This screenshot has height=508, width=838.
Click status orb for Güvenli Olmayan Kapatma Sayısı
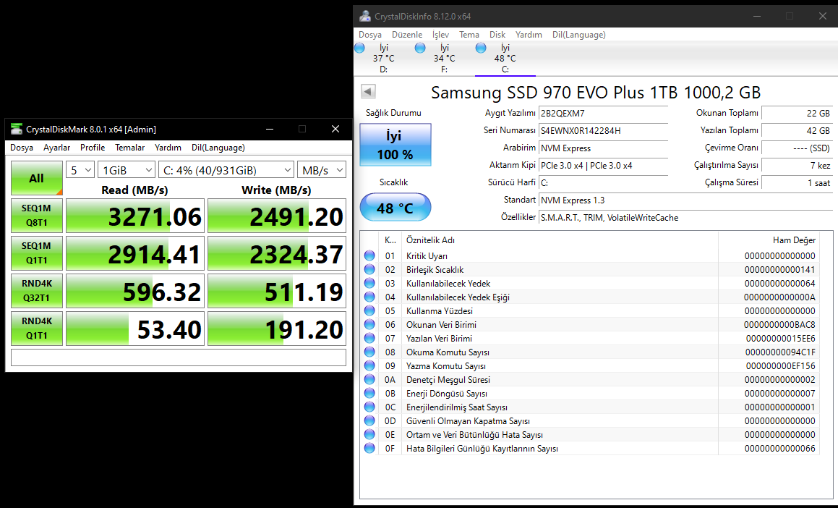click(x=369, y=421)
